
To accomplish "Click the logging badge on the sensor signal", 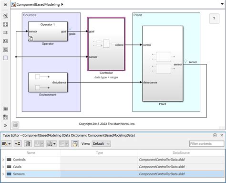I will coord(185,61).
